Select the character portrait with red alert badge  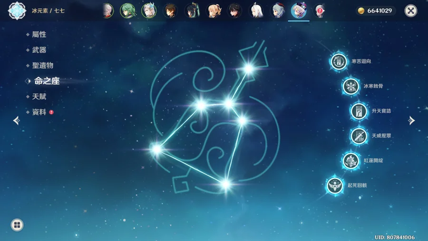(319, 10)
